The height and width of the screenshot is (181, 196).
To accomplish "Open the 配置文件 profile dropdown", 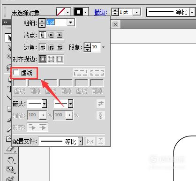I will (x=80, y=142).
